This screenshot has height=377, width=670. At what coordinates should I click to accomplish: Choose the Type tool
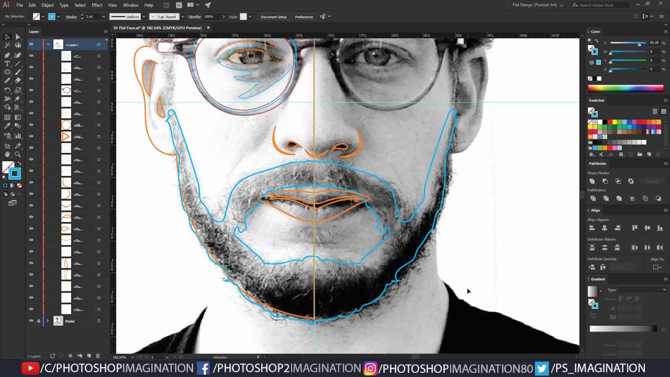(x=7, y=63)
